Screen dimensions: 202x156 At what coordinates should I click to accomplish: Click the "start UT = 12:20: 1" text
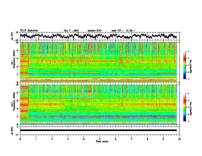(x=123, y=31)
